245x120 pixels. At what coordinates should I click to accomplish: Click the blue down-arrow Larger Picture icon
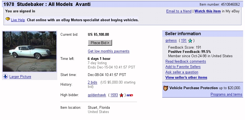5,77
